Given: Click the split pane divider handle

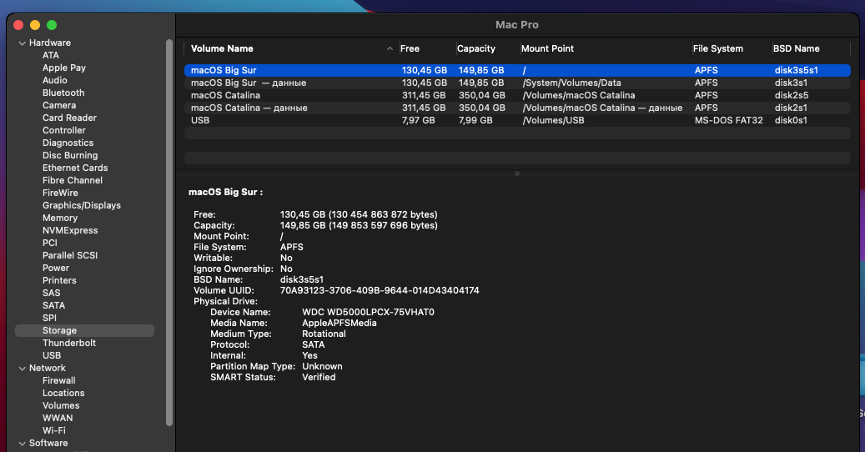Looking at the screenshot, I should pos(517,173).
